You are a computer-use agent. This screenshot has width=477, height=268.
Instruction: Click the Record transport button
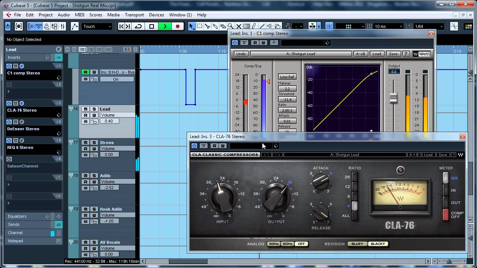[x=177, y=26]
